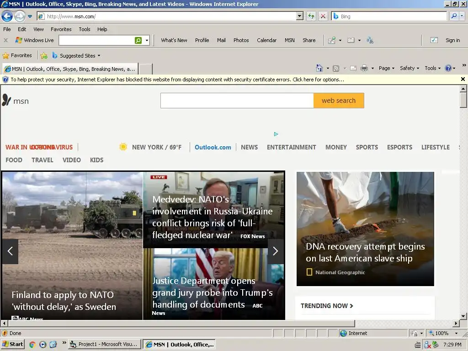Open the File menu
The image size is (468, 351).
7,29
